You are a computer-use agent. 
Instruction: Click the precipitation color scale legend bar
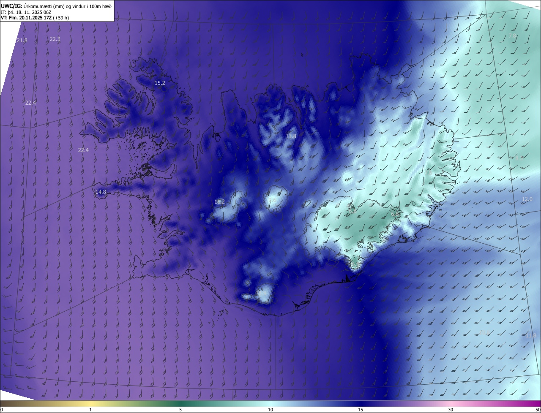pyautogui.click(x=270, y=403)
